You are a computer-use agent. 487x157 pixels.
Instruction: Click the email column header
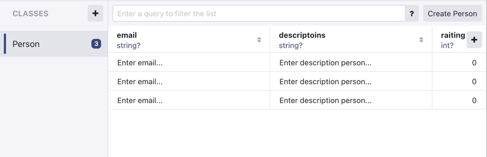coord(127,35)
